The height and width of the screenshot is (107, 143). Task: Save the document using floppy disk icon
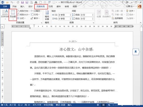22,2
